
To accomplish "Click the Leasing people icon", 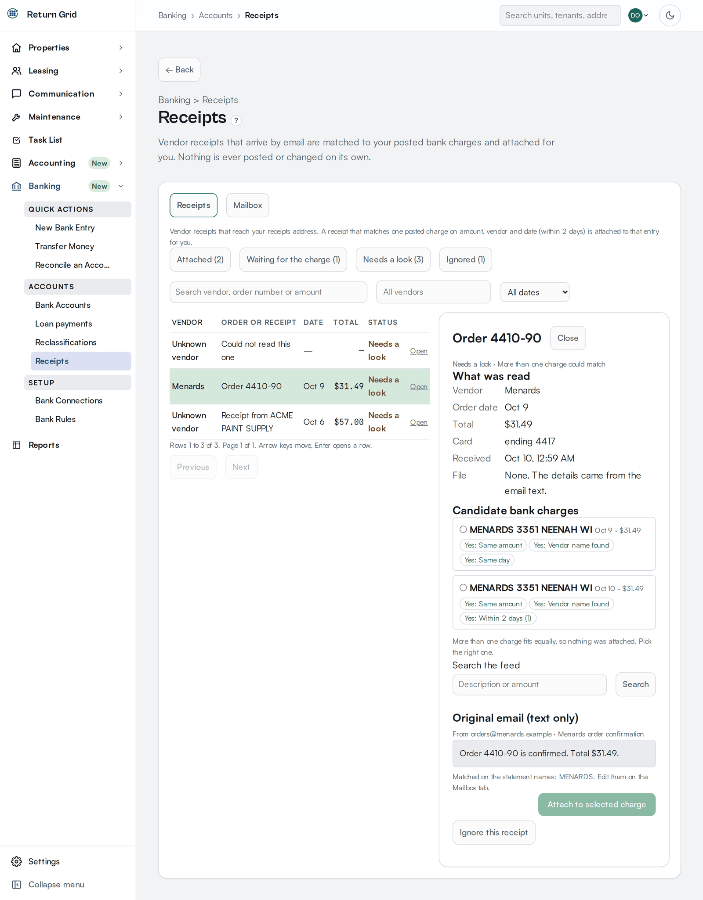I will [x=17, y=71].
